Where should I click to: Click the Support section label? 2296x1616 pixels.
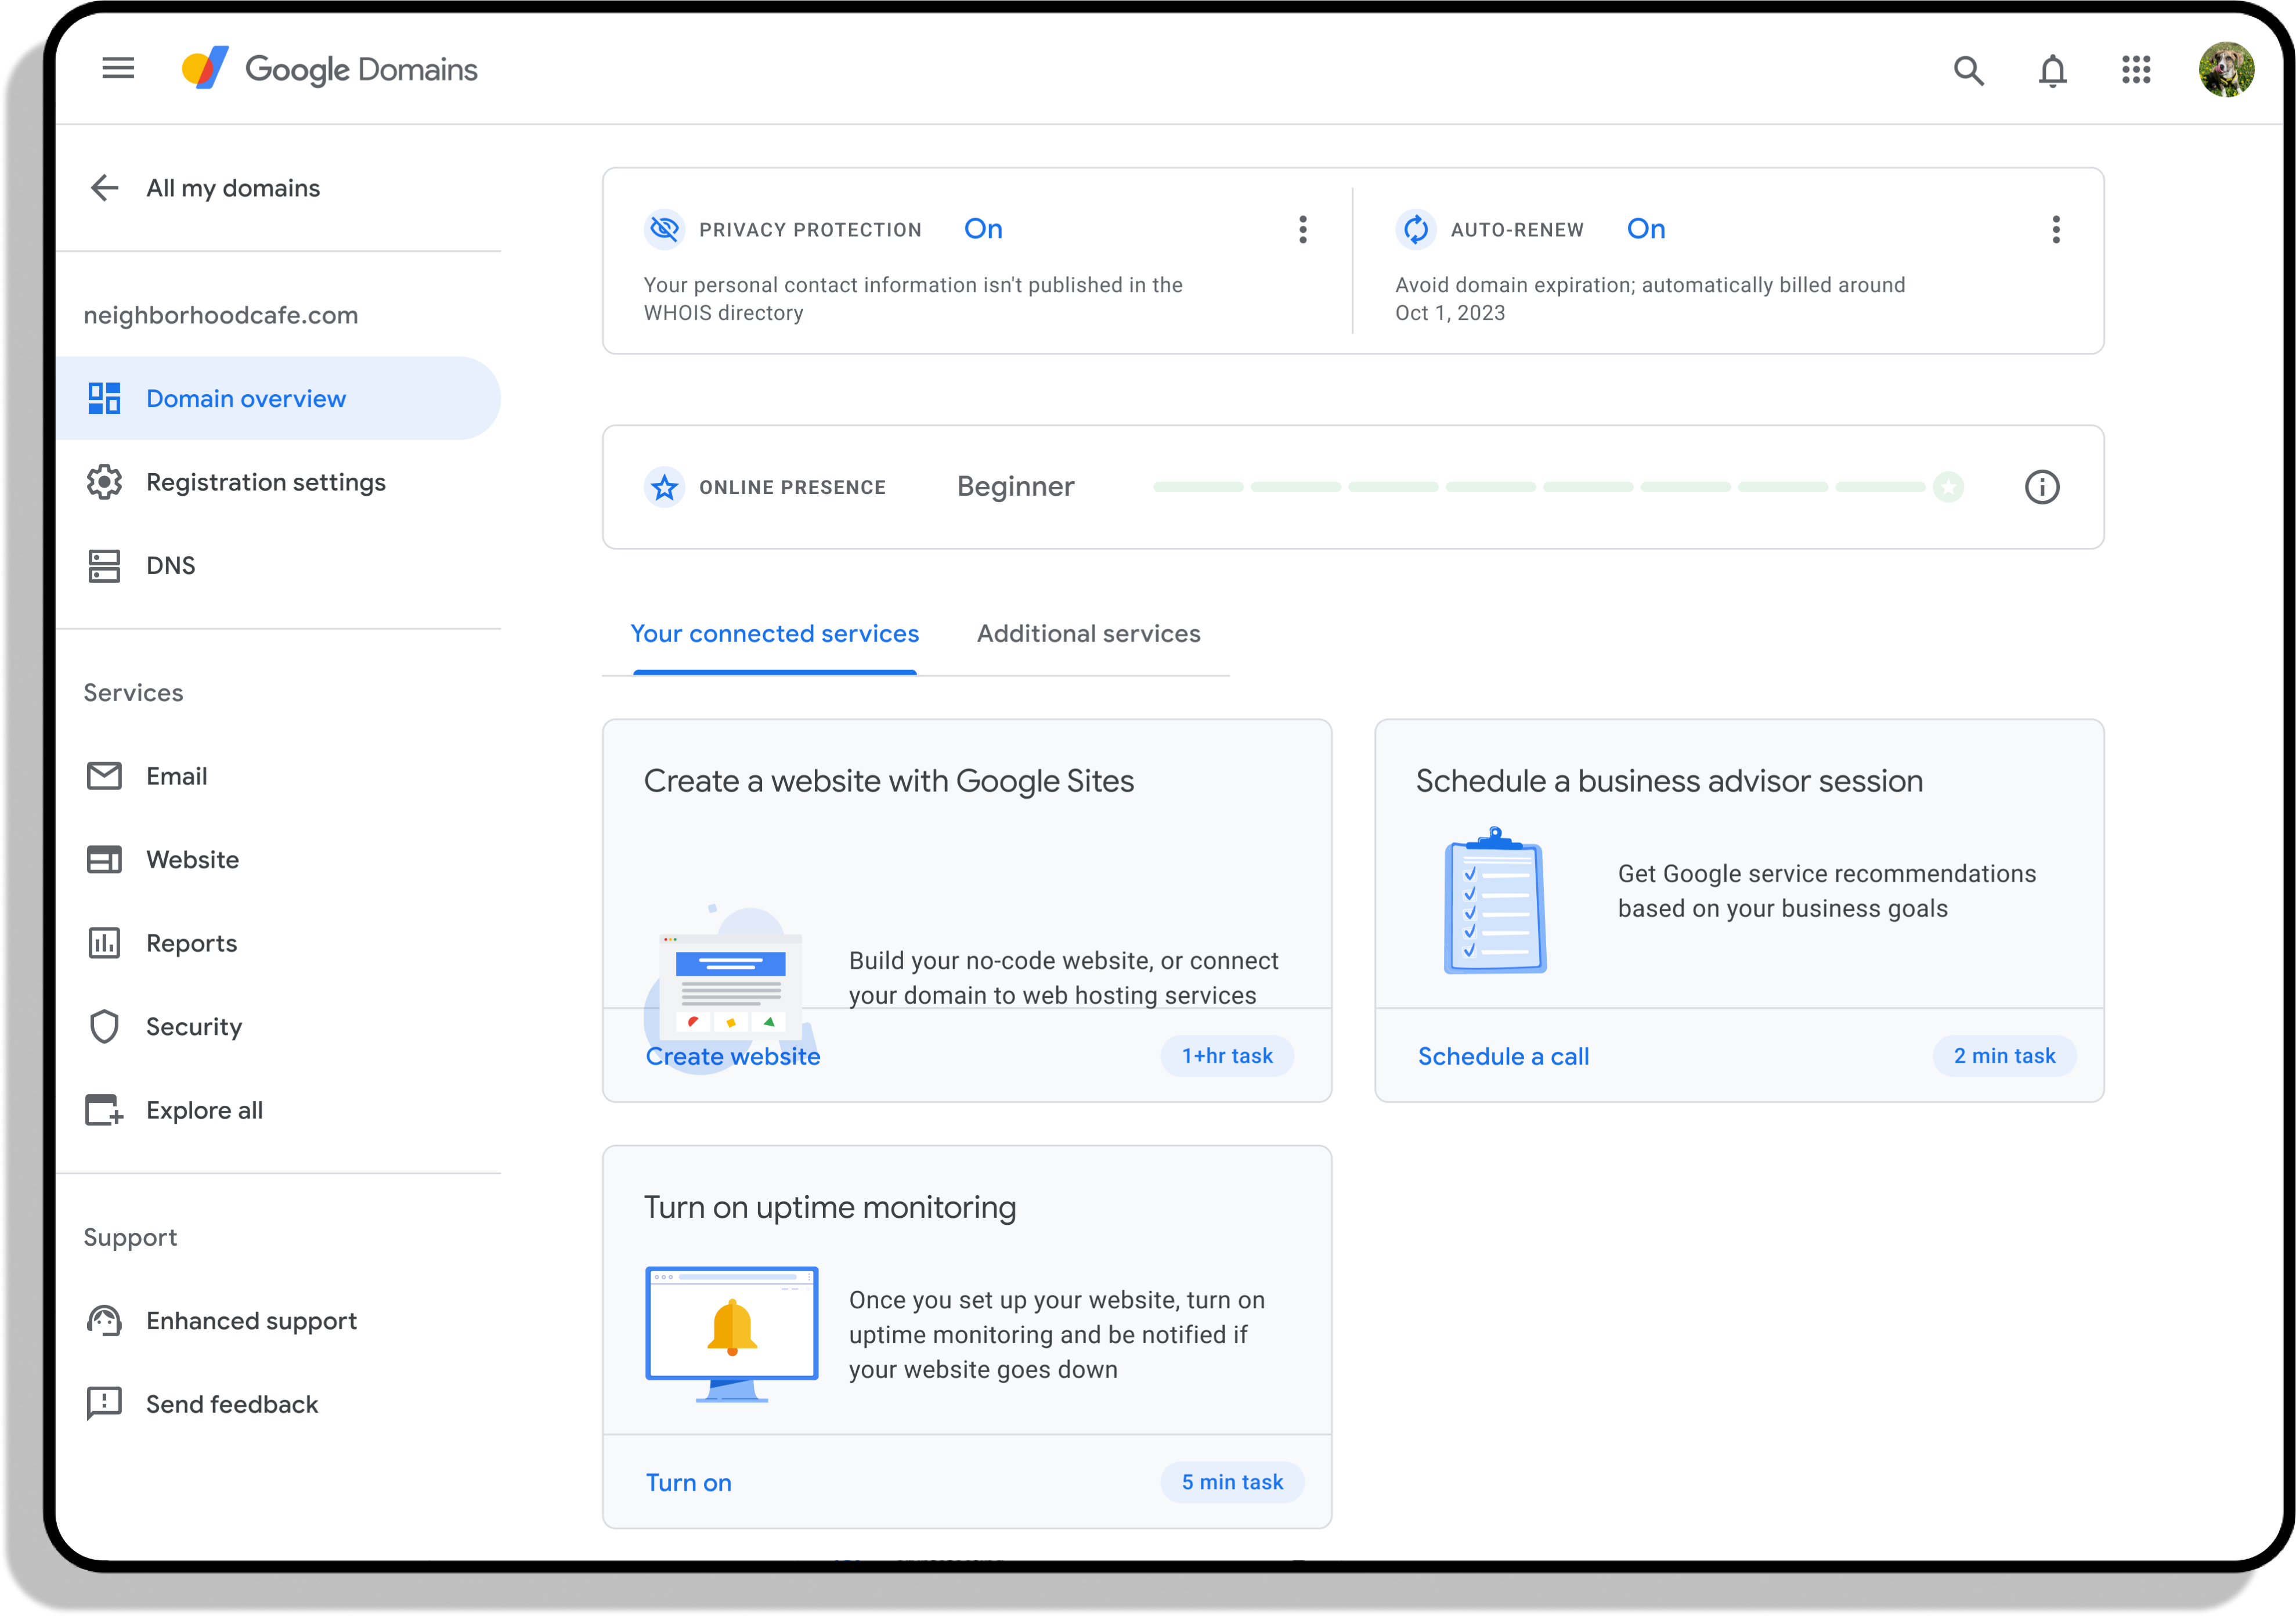click(x=130, y=1237)
